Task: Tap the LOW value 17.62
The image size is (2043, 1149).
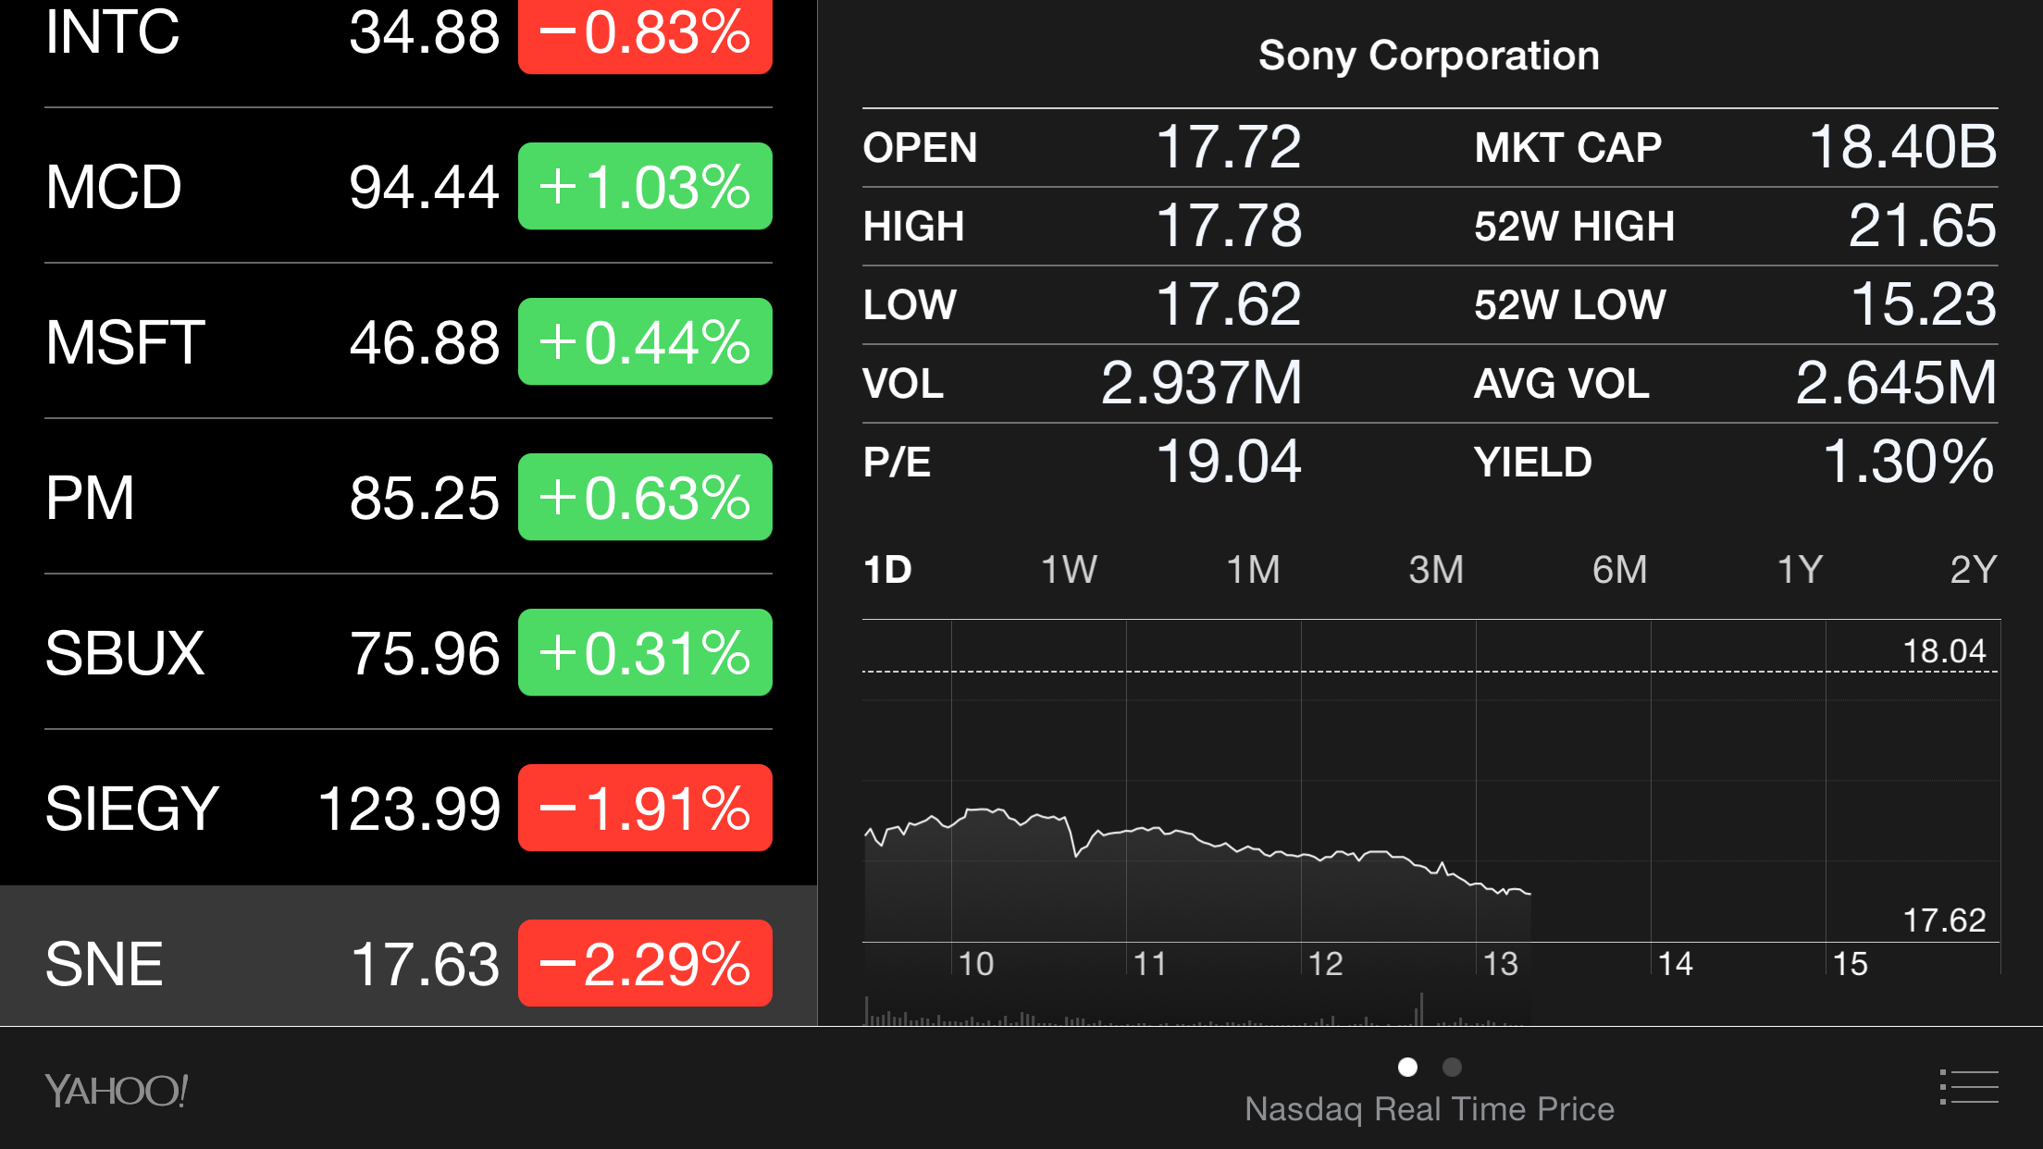Action: pyautogui.click(x=1229, y=304)
